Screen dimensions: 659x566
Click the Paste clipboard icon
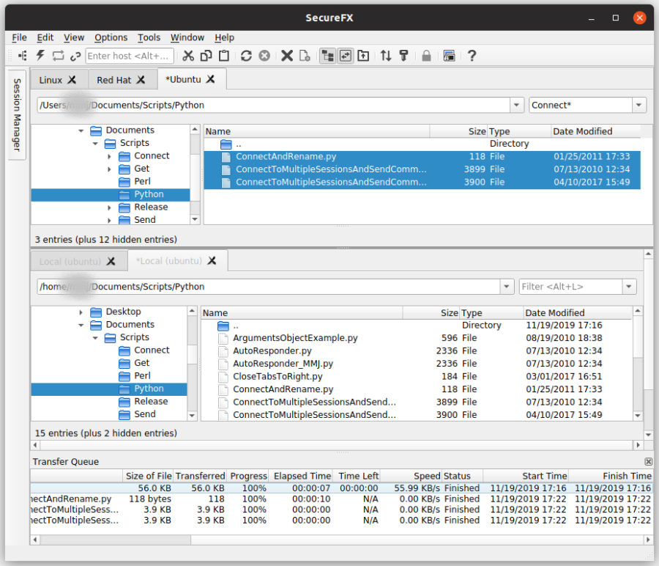[225, 56]
